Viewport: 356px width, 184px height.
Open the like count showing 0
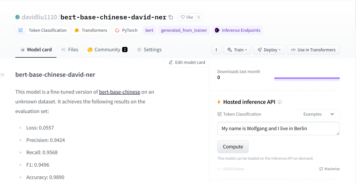[199, 17]
